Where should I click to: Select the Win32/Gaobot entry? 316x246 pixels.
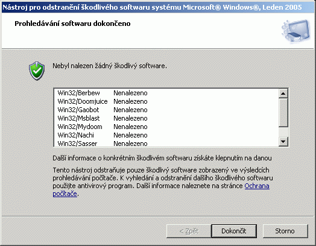click(78, 110)
